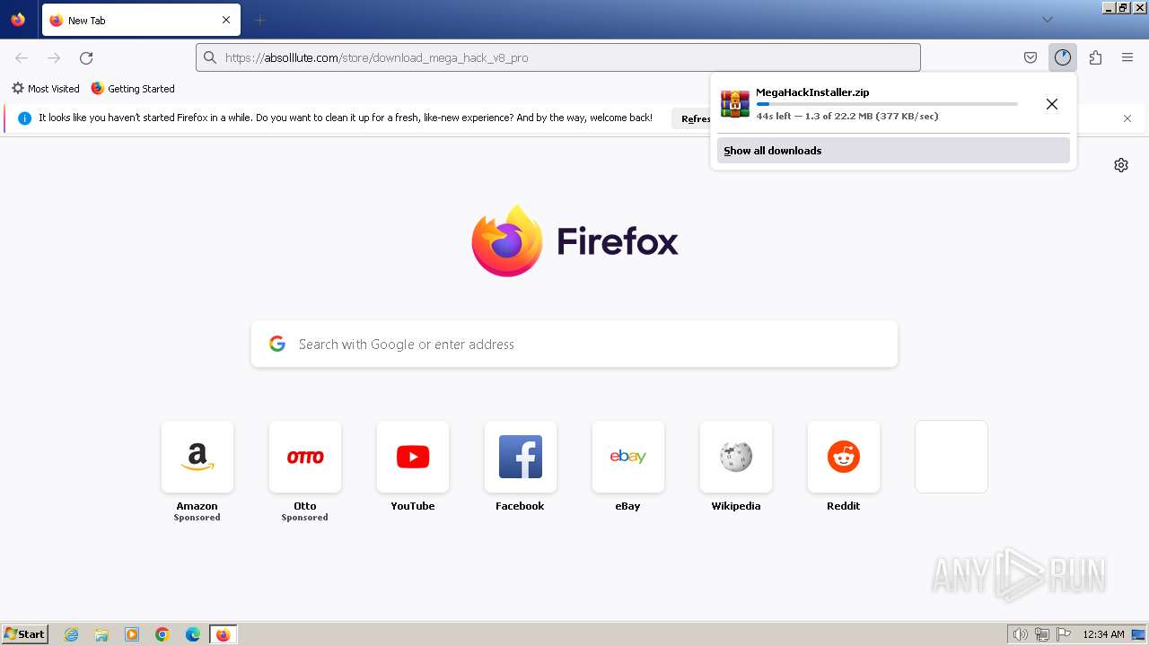Open the Action Center flag icon
The image size is (1149, 646).
[x=1064, y=634]
